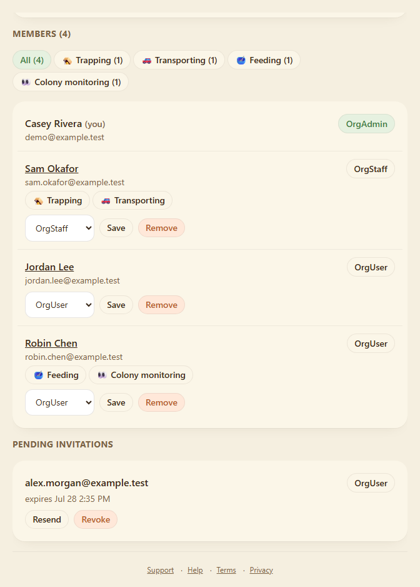420x587 pixels.
Task: Save Sam Okafor's role change
Action: pyautogui.click(x=116, y=228)
